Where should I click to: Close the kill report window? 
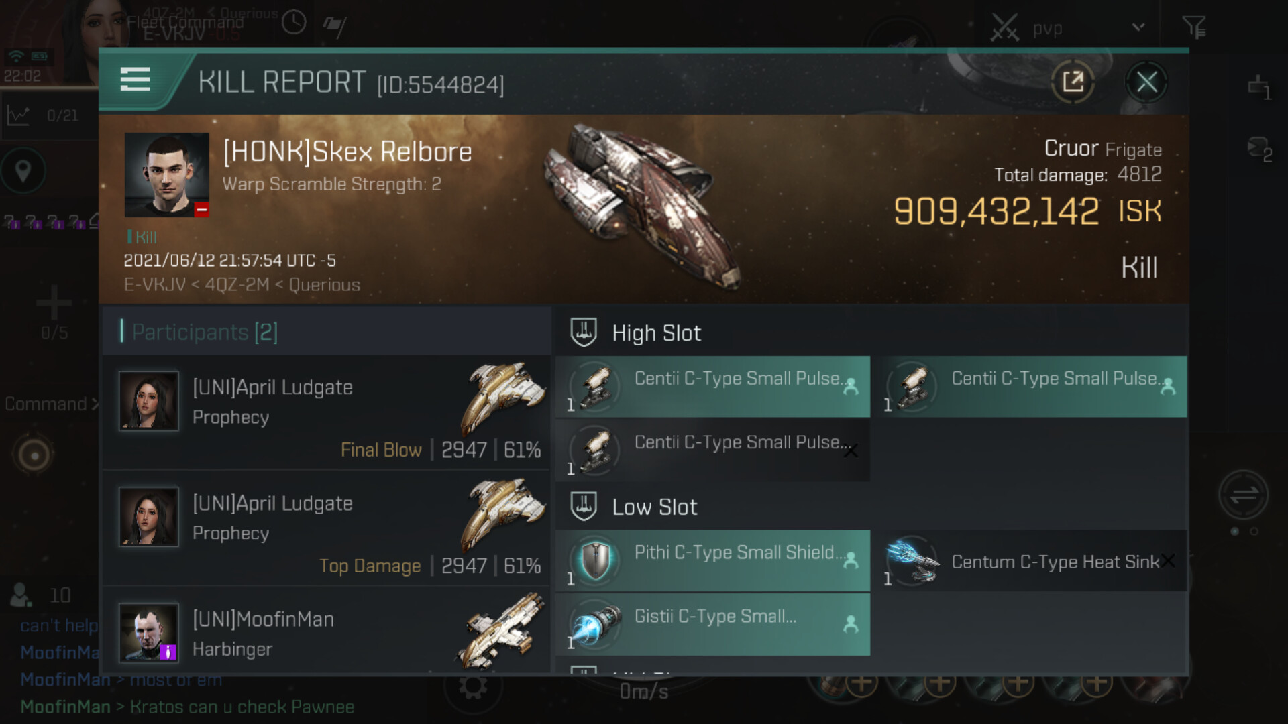[1146, 82]
